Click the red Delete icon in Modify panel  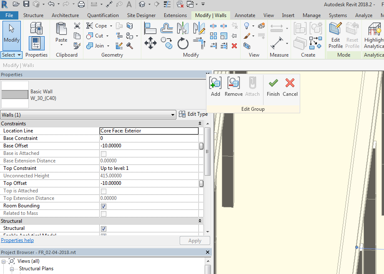pyautogui.click(x=234, y=46)
